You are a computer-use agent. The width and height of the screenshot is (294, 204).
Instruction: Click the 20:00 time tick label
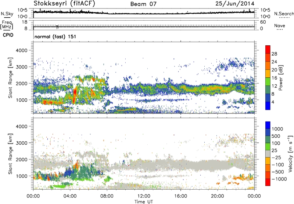(217, 196)
